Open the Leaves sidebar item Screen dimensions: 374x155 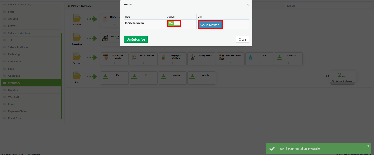pyautogui.click(x=31, y=26)
